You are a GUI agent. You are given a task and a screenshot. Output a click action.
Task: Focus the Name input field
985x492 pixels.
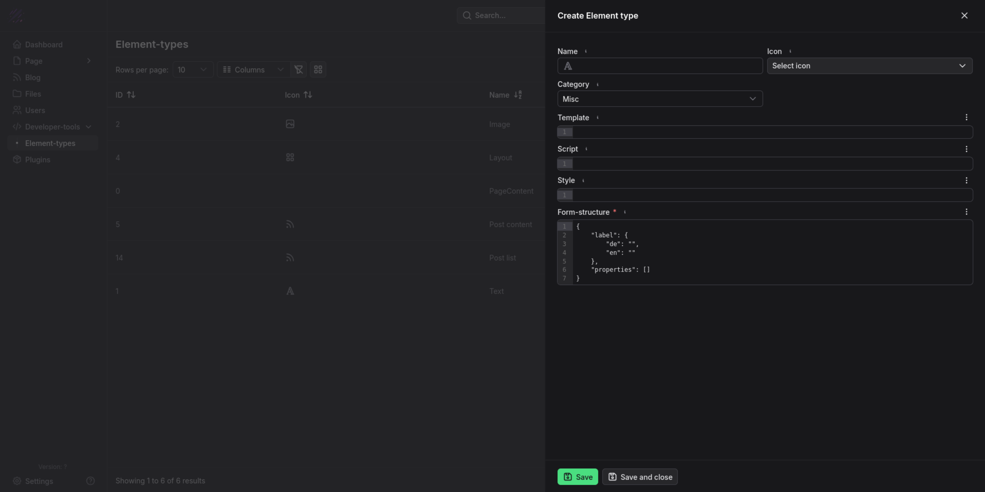(665, 66)
